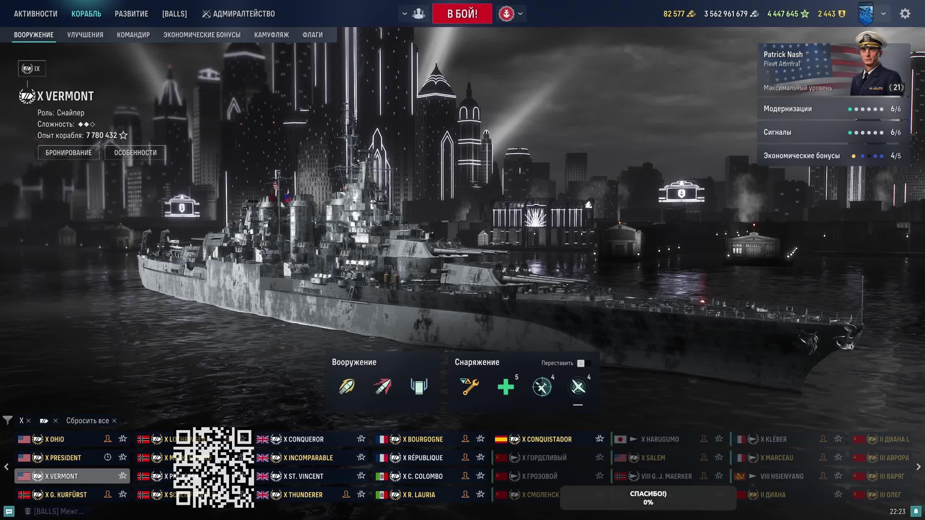Toggle favorite star for X OHIO
Image resolution: width=925 pixels, height=520 pixels.
(x=123, y=439)
